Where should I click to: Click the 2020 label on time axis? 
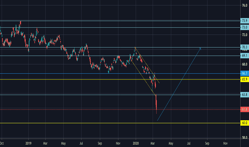136,143
